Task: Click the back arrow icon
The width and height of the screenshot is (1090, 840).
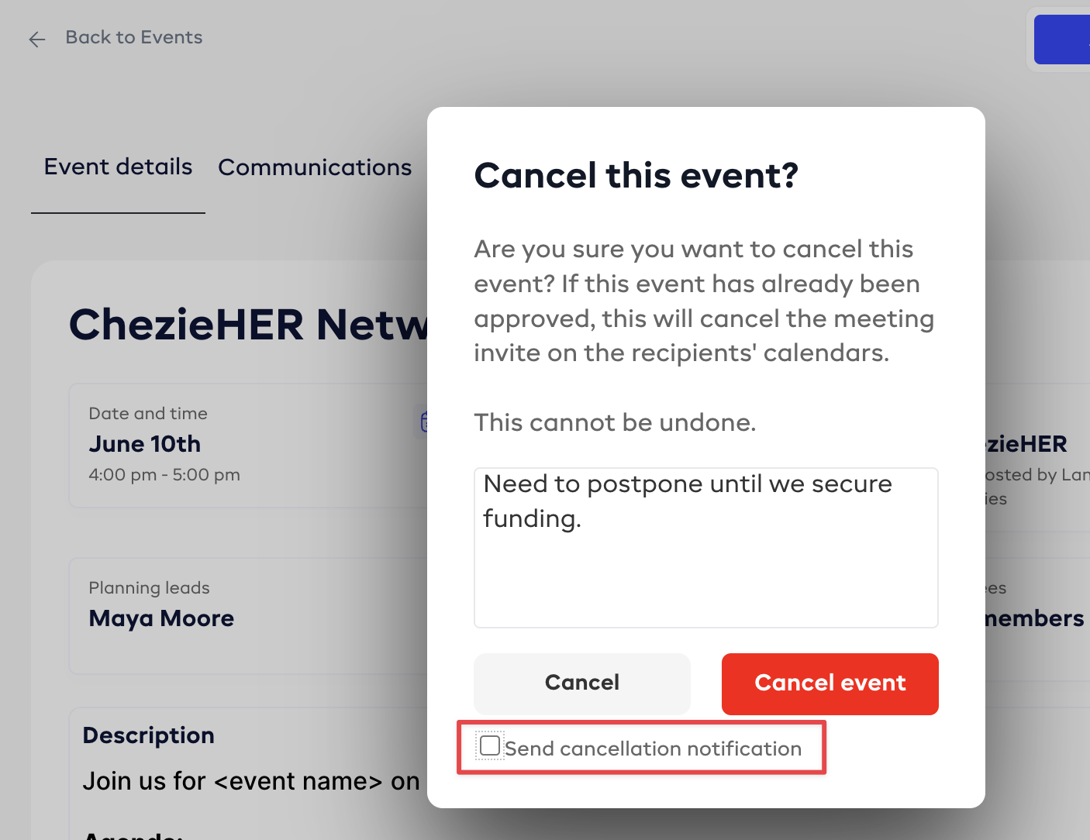Action: pos(36,39)
